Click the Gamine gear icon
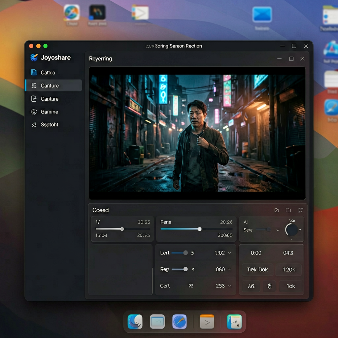The width and height of the screenshot is (338, 338). coord(34,112)
